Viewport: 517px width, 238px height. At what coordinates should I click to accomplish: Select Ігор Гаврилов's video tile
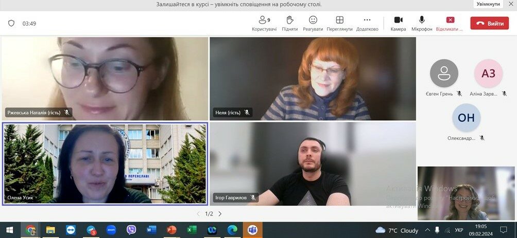click(313, 163)
